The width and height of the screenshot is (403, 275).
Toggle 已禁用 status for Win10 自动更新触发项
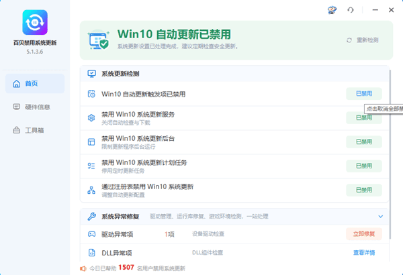click(364, 94)
